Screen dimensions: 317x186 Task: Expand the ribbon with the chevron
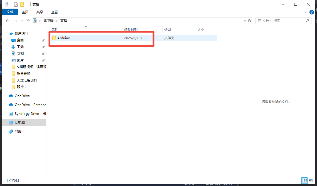click(x=306, y=12)
